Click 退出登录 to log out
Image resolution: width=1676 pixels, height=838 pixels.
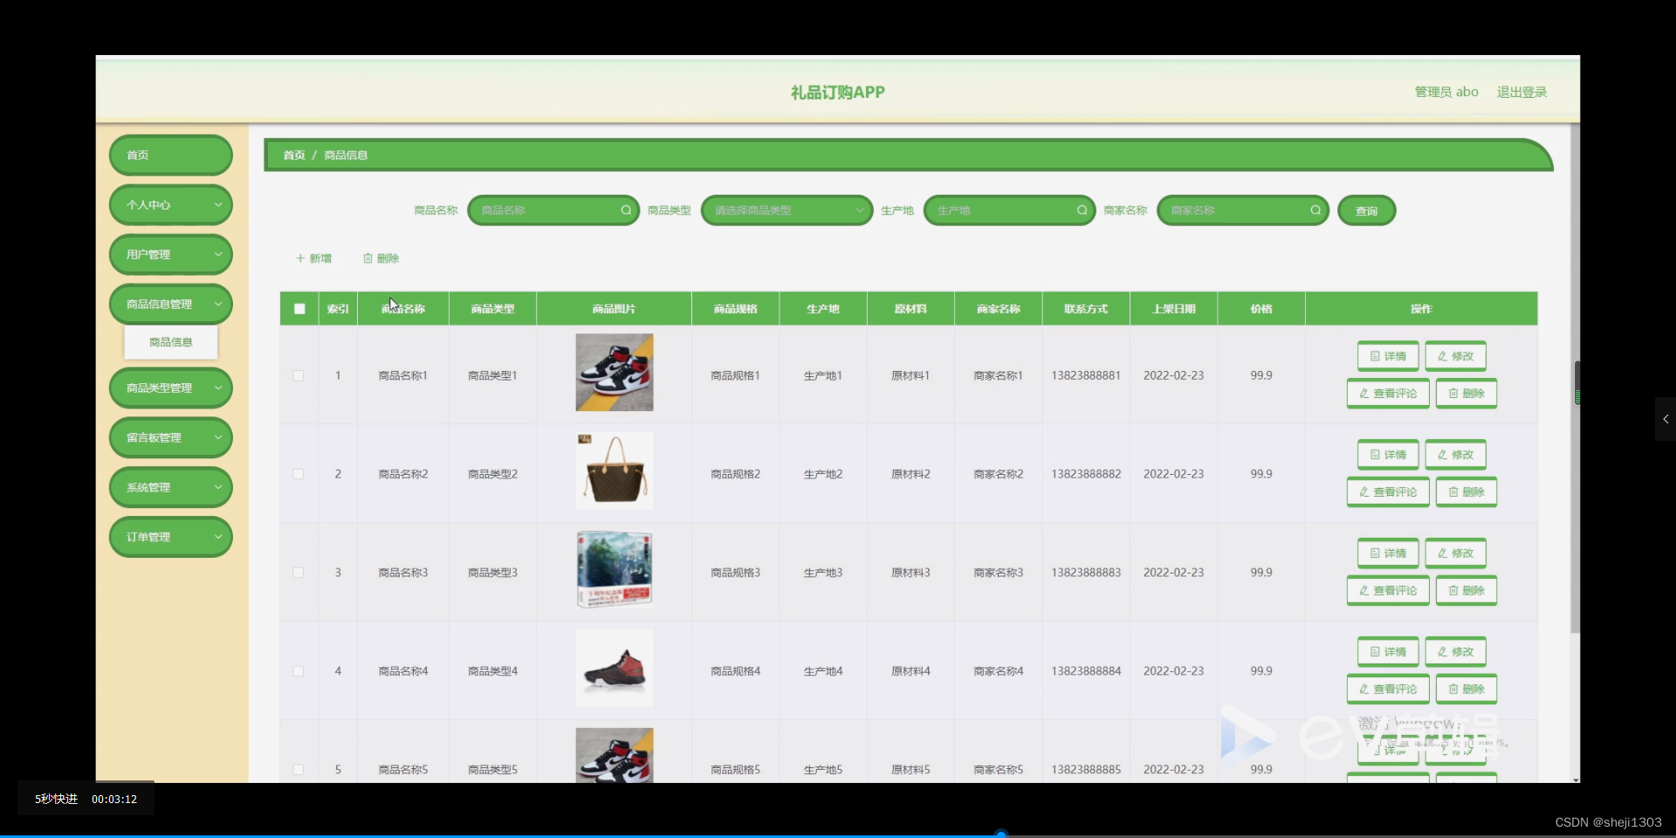1521,92
